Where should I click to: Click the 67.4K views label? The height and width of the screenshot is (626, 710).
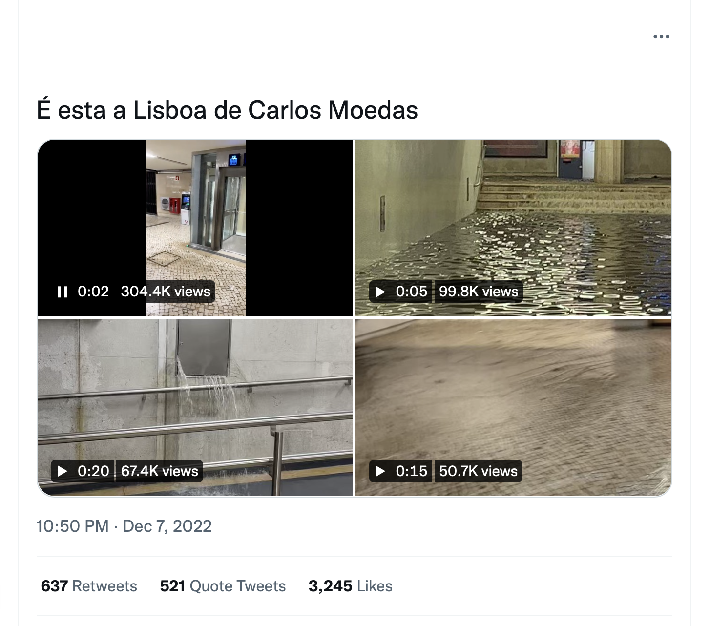pyautogui.click(x=160, y=471)
